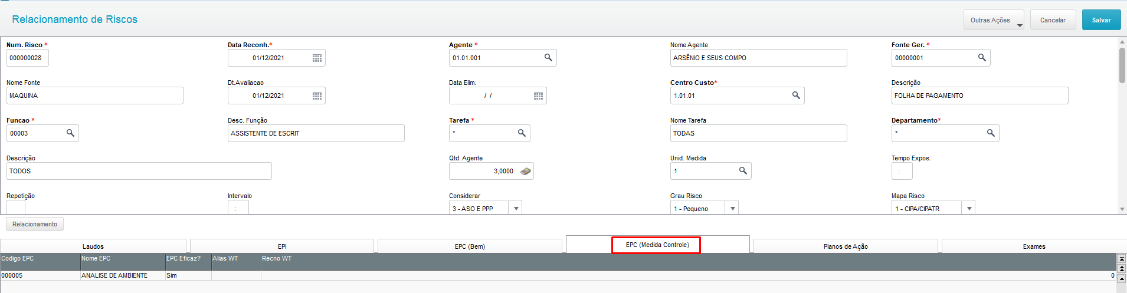The width and height of the screenshot is (1127, 293).
Task: Open Outras Ações dropdown menu
Action: pyautogui.click(x=994, y=20)
